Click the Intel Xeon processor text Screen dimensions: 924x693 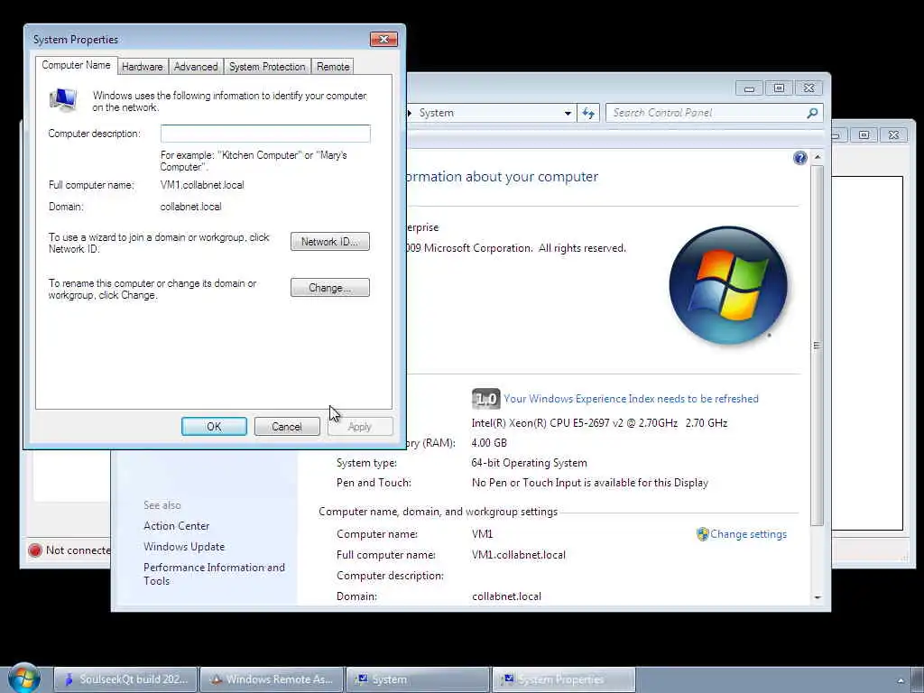coord(599,423)
